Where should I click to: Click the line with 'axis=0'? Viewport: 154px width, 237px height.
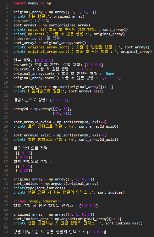point(60,122)
